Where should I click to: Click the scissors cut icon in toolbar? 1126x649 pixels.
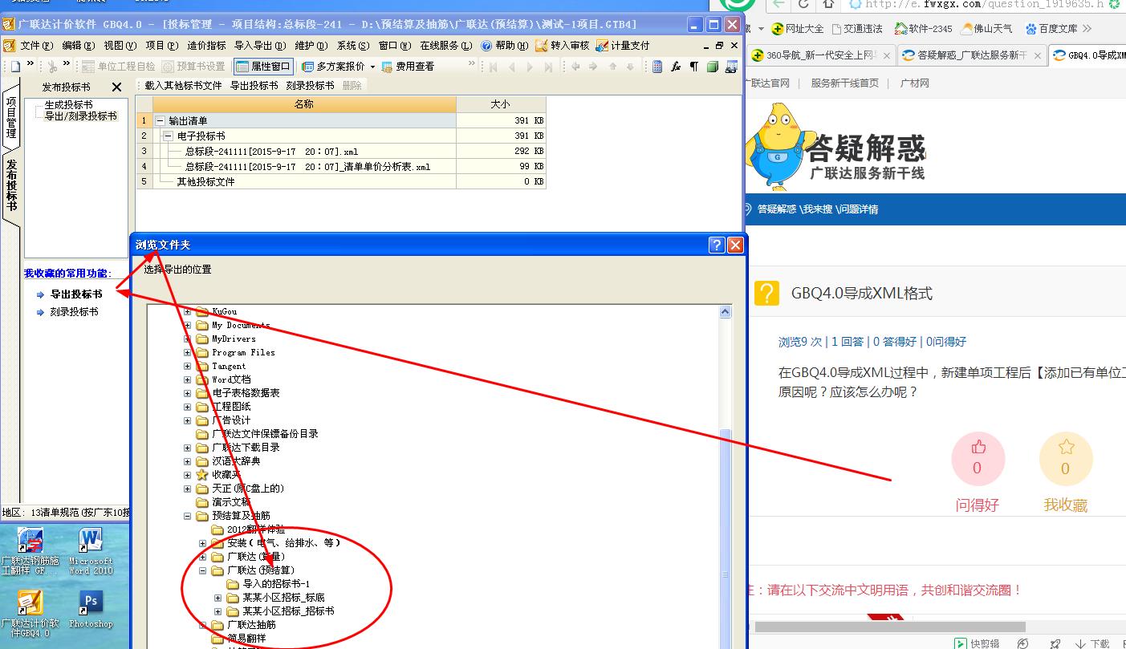[53, 67]
